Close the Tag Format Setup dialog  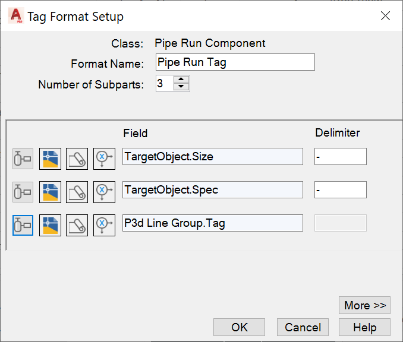[x=385, y=16]
